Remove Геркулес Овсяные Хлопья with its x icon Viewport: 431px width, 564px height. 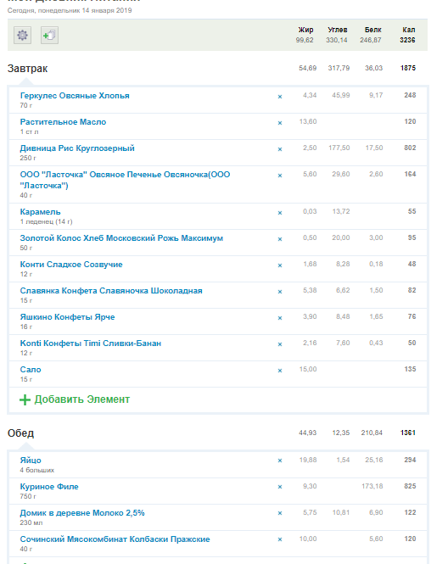(280, 97)
